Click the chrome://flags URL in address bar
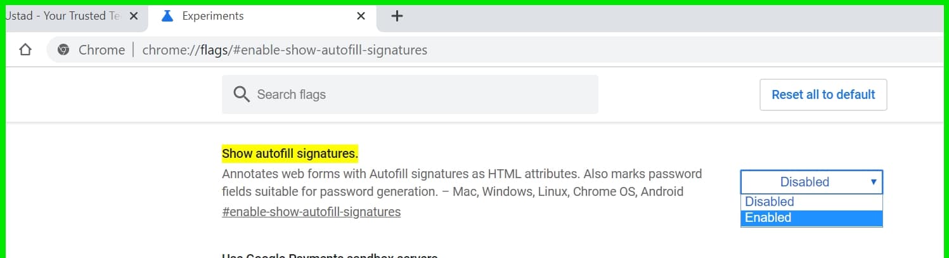949x258 pixels. tap(285, 50)
